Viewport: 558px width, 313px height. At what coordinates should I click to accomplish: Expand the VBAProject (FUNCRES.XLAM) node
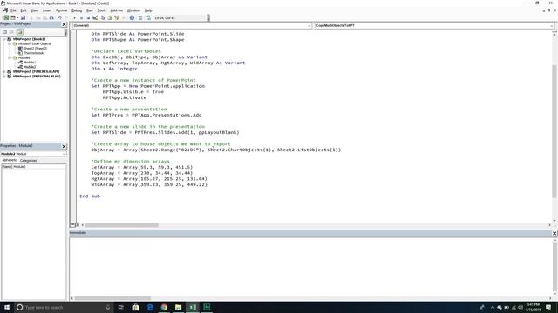pos(3,71)
